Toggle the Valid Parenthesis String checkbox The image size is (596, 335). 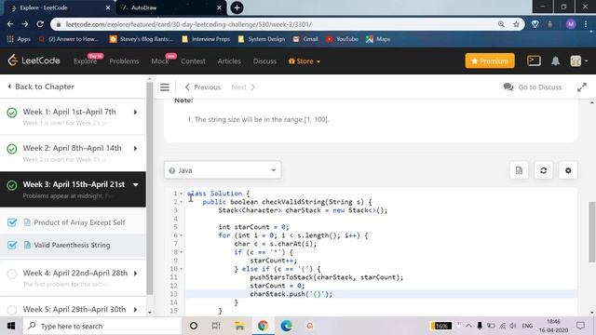click(12, 245)
